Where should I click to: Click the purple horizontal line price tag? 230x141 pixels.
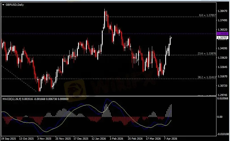click(223, 34)
